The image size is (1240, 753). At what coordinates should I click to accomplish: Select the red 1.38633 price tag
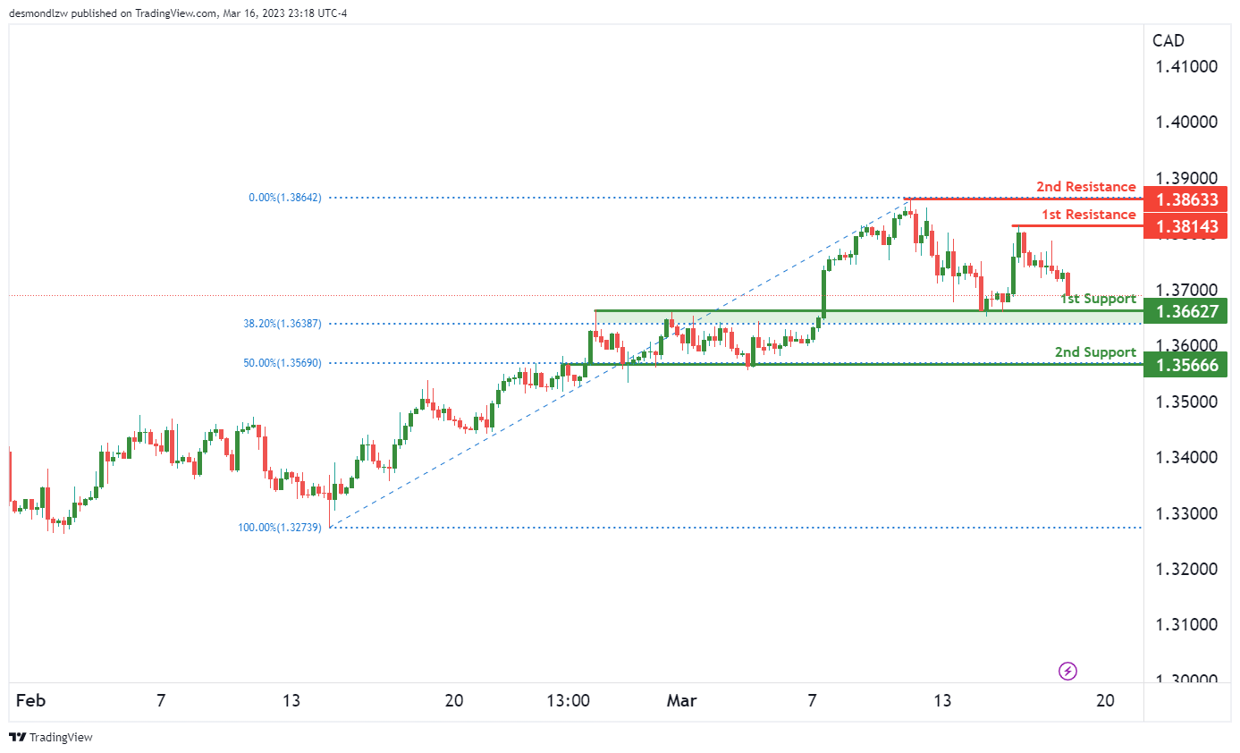[x=1189, y=199]
